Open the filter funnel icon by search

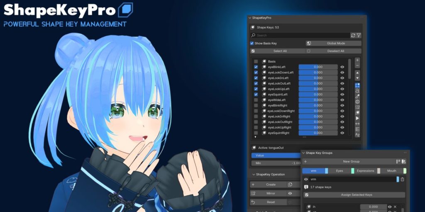pos(359,36)
